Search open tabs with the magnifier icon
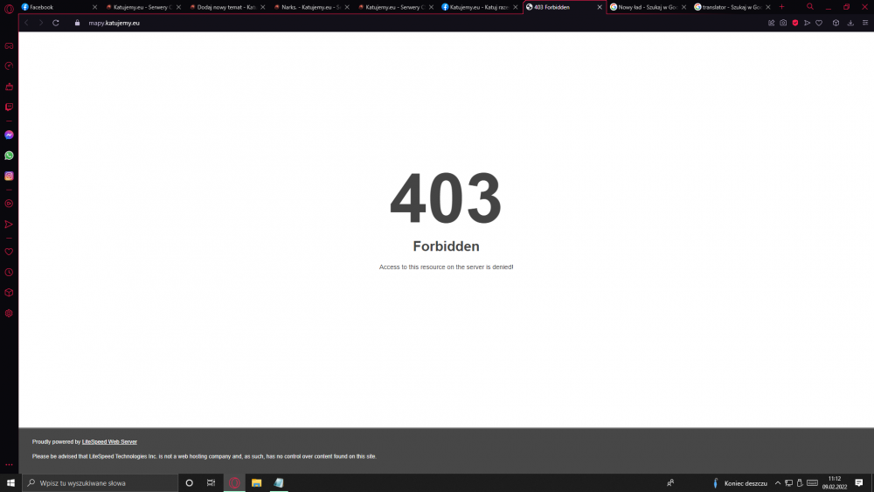The height and width of the screenshot is (492, 874). tap(810, 7)
